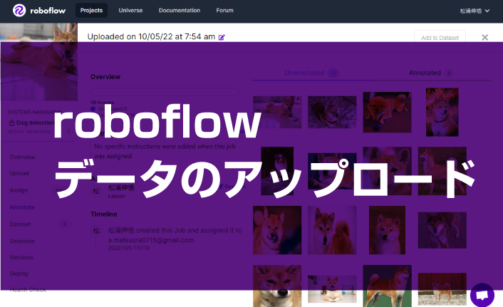
Task: Open thumbnail of shiba lying on white floor
Action: coord(332,288)
